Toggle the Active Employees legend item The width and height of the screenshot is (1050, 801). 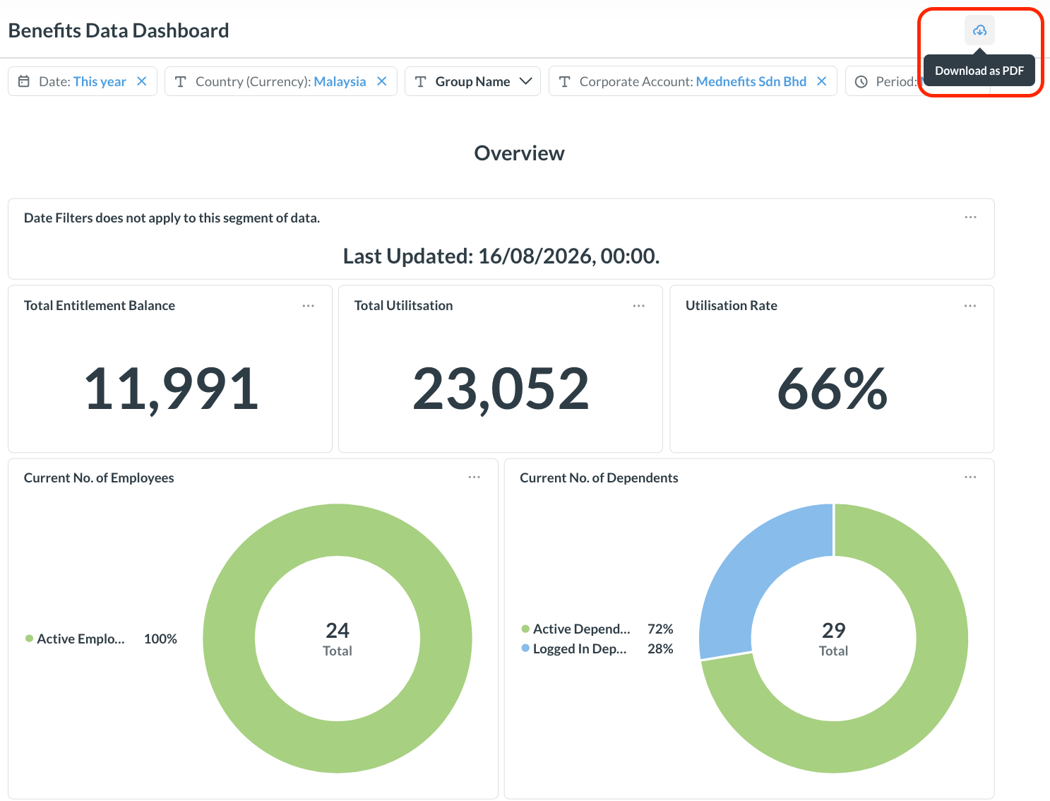(76, 639)
